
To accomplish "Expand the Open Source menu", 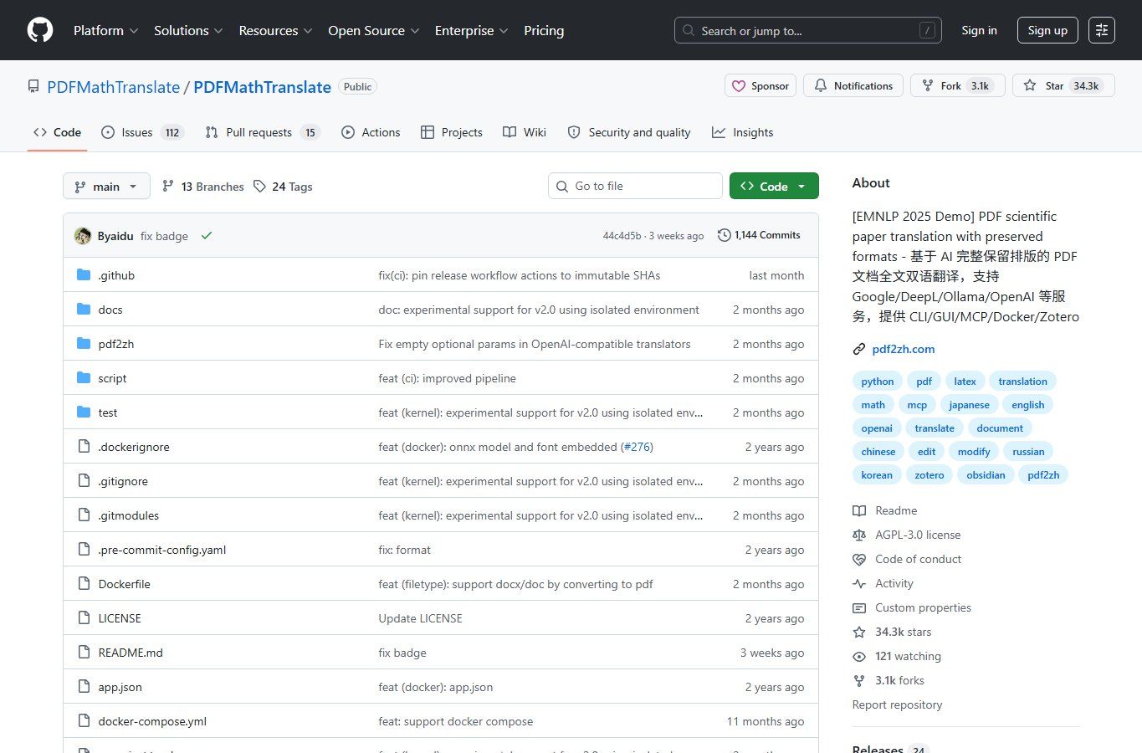I will tap(373, 30).
